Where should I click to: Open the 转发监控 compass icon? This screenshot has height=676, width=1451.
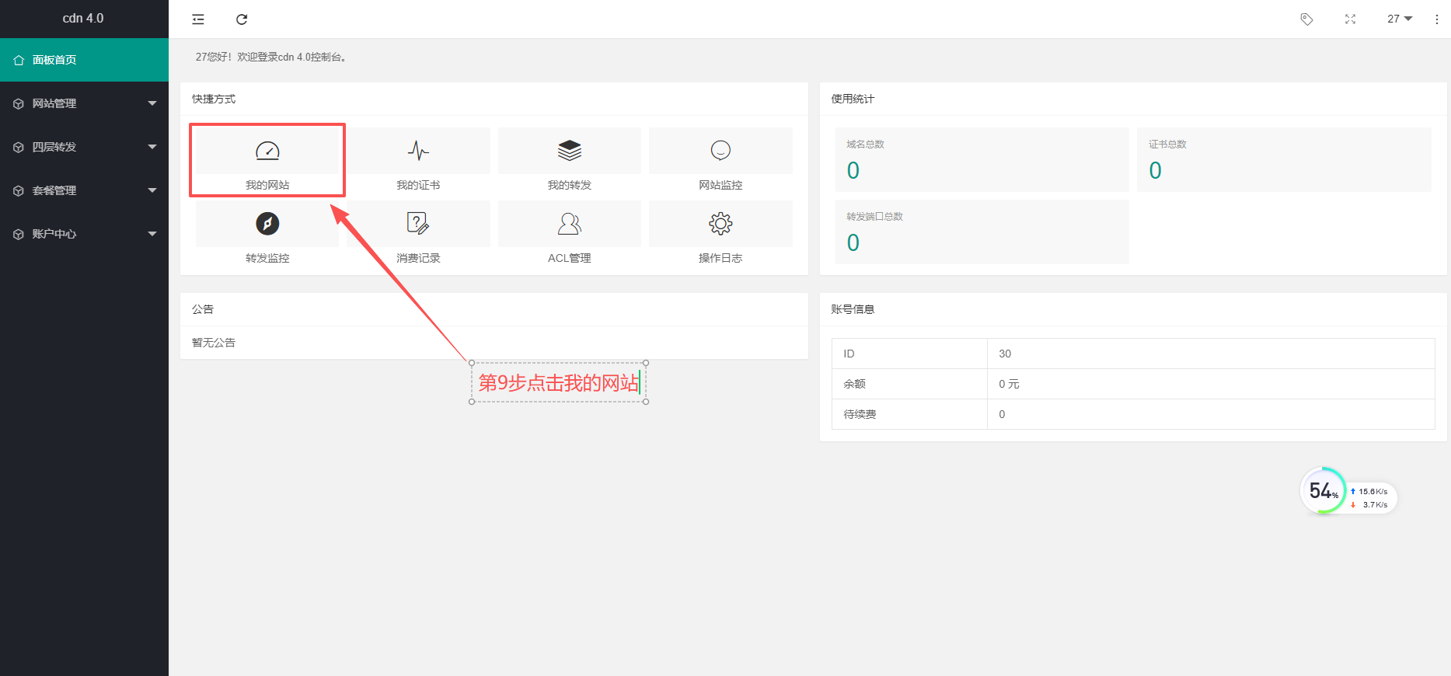point(267,224)
